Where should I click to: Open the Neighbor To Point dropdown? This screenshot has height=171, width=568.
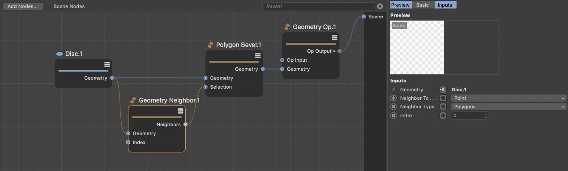point(509,98)
